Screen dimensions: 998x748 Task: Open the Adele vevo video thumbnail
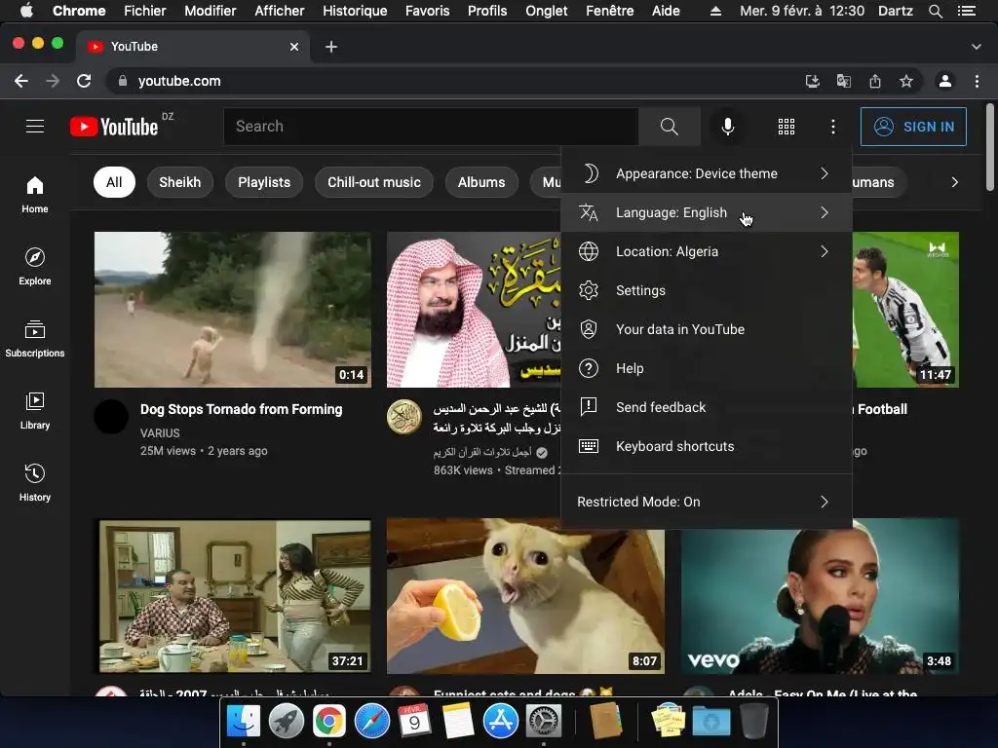[x=820, y=596]
